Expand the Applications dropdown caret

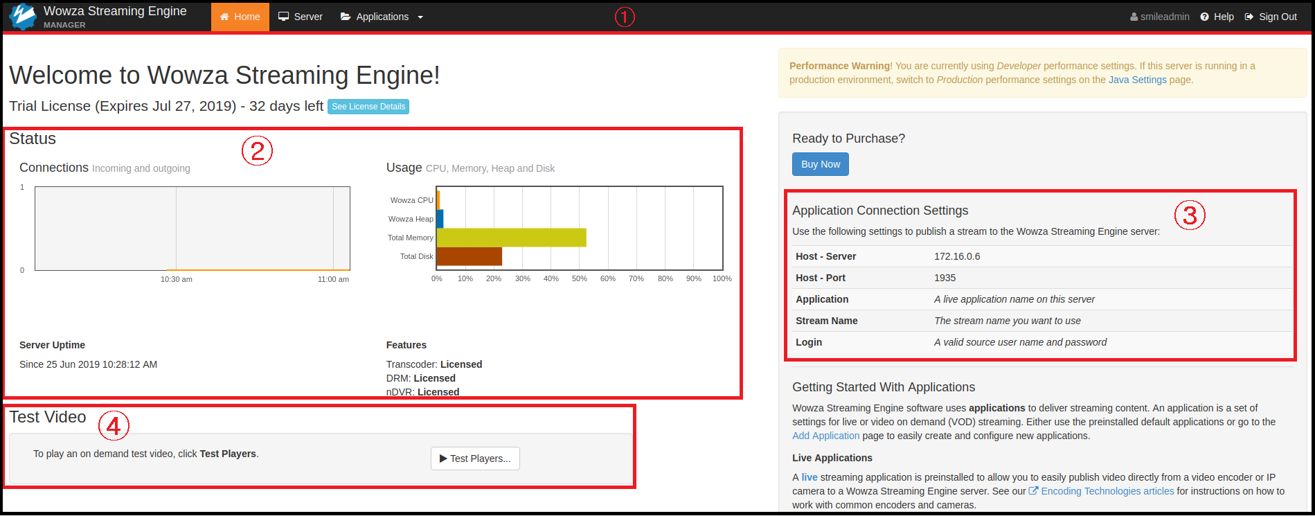pyautogui.click(x=420, y=17)
